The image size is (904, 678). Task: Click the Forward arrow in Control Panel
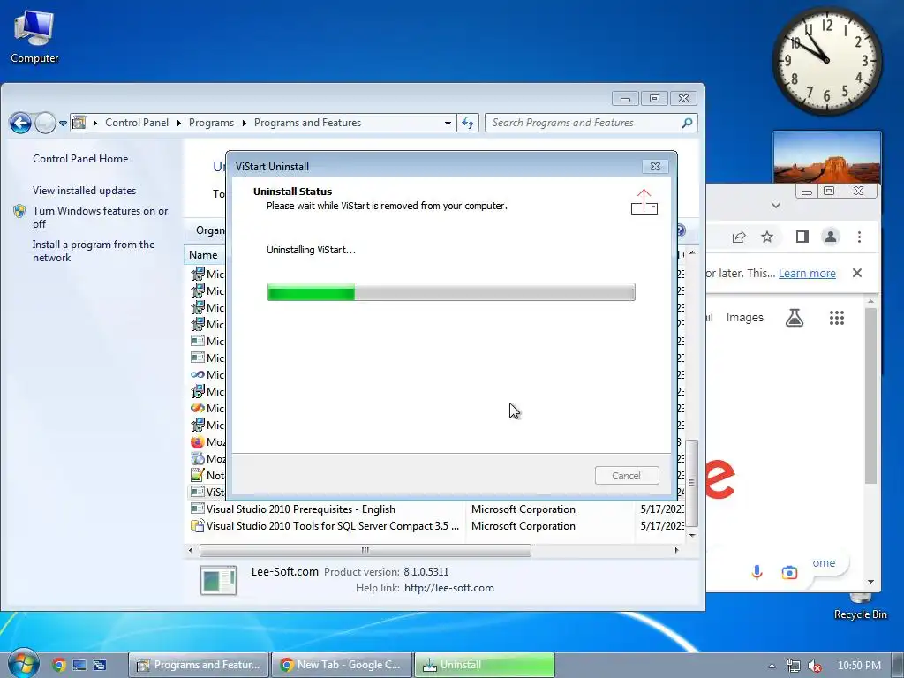[45, 123]
